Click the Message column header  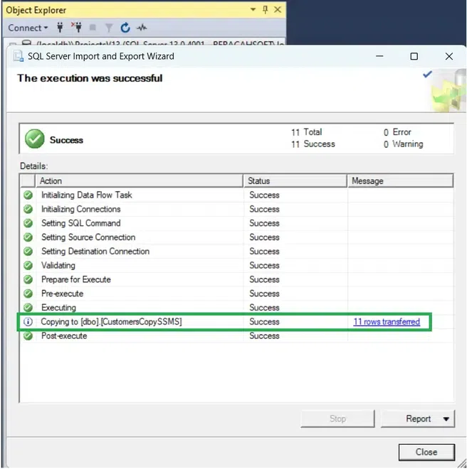400,181
